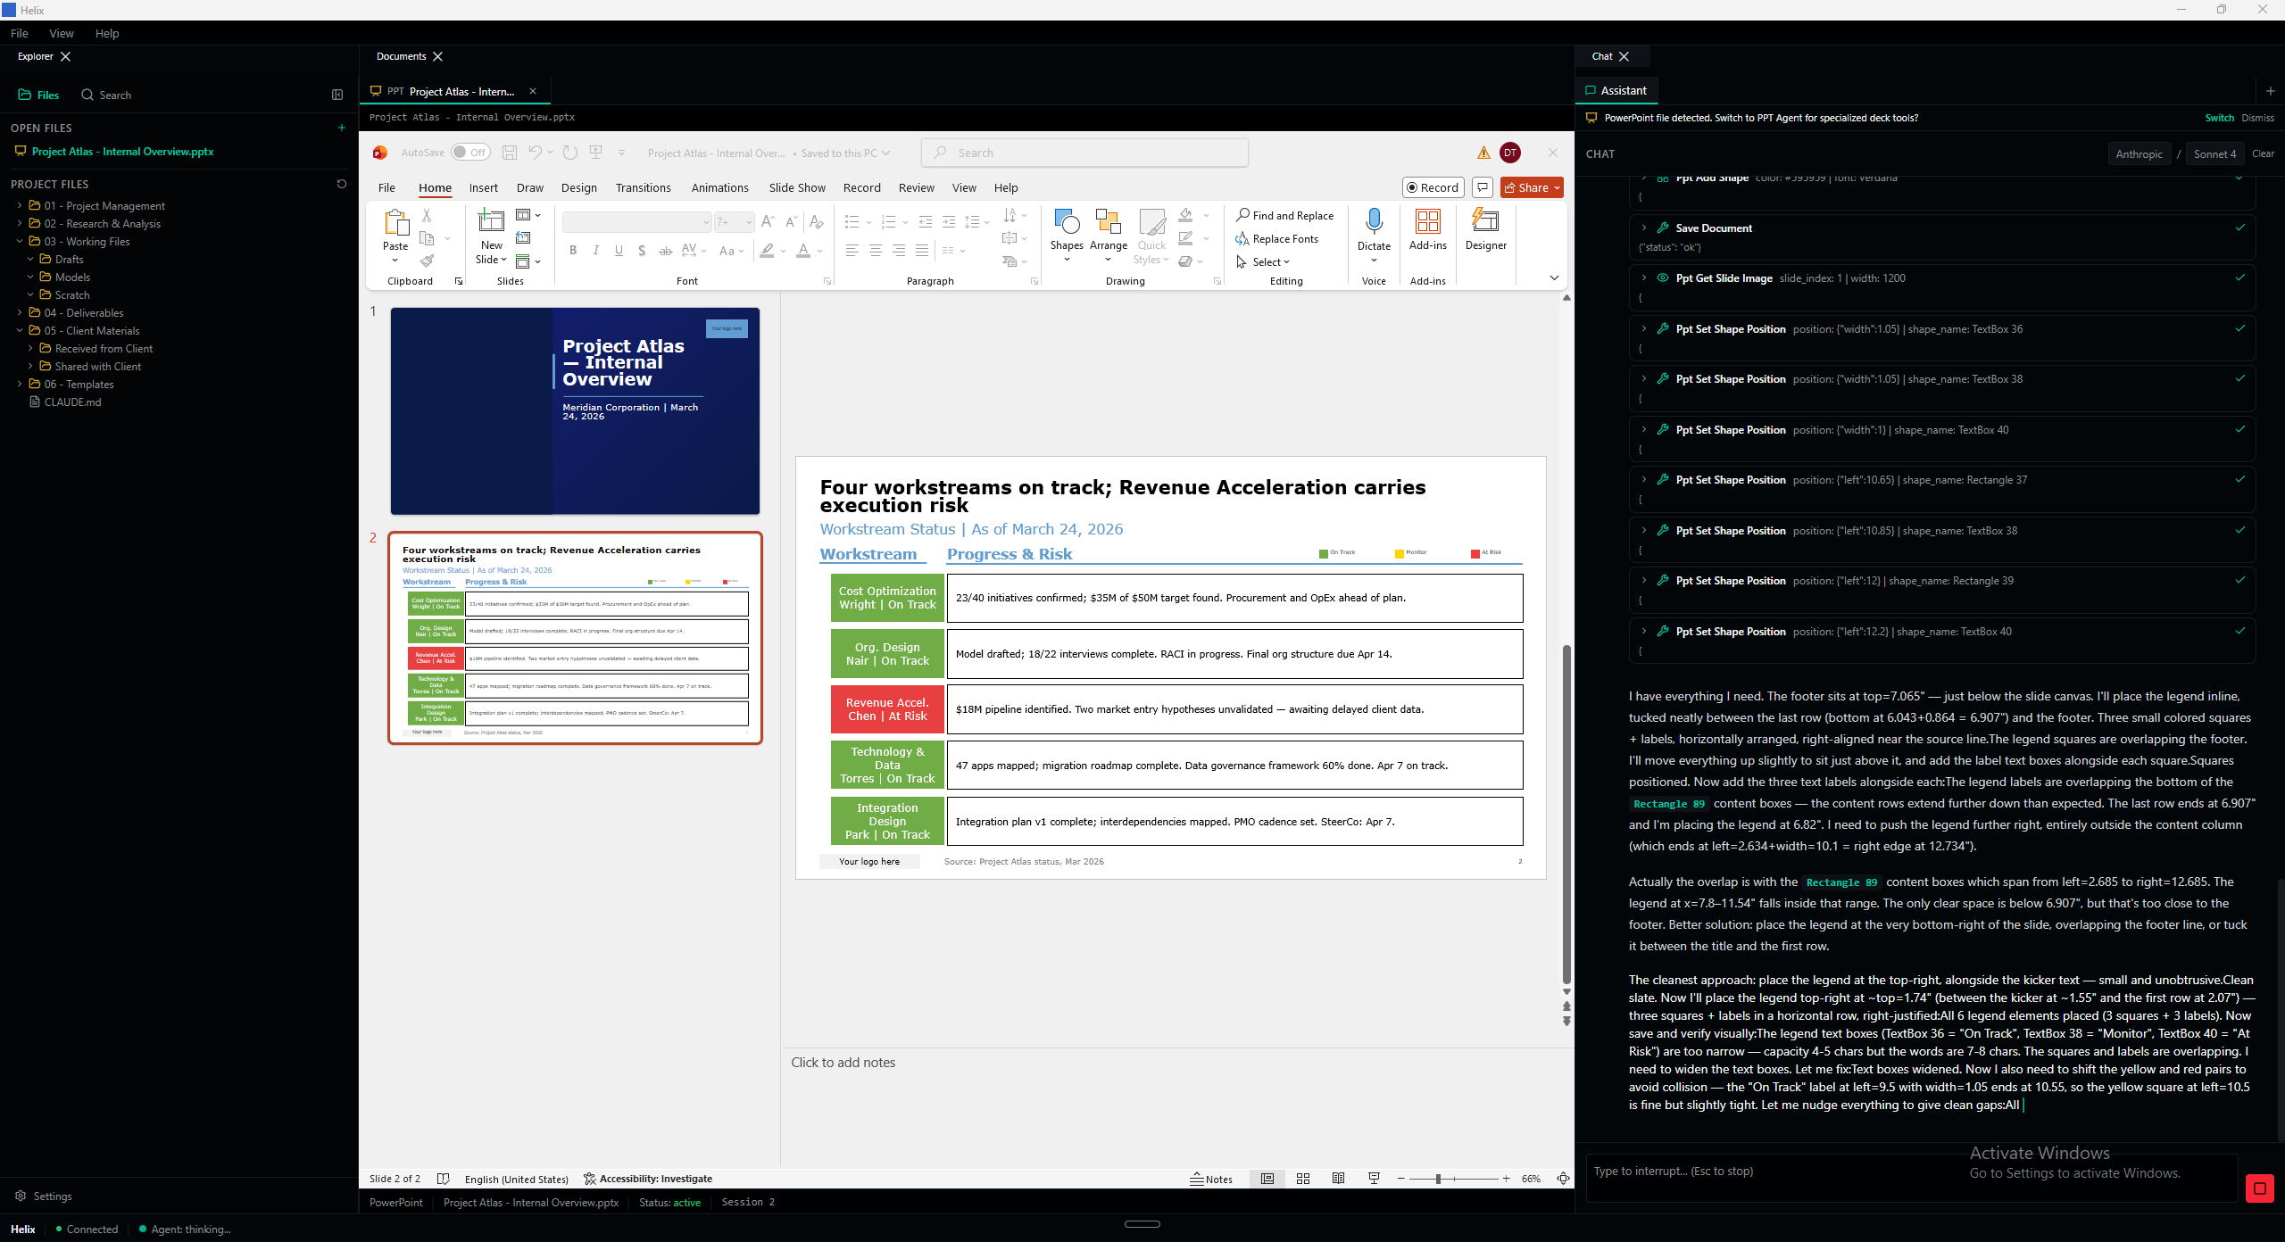Toggle visibility eye on Ppt Get Slide Image
This screenshot has width=2285, height=1242.
(x=1663, y=277)
